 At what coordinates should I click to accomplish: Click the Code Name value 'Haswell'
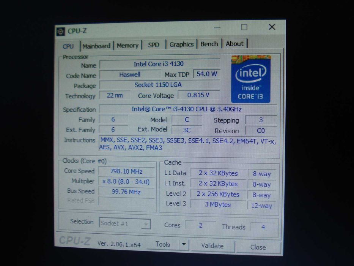pos(130,74)
